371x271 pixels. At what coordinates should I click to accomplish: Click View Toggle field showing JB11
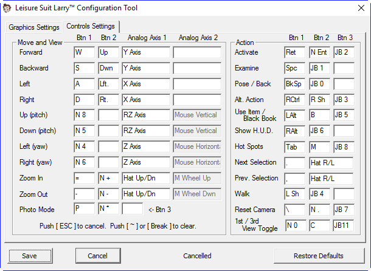[x=344, y=225]
